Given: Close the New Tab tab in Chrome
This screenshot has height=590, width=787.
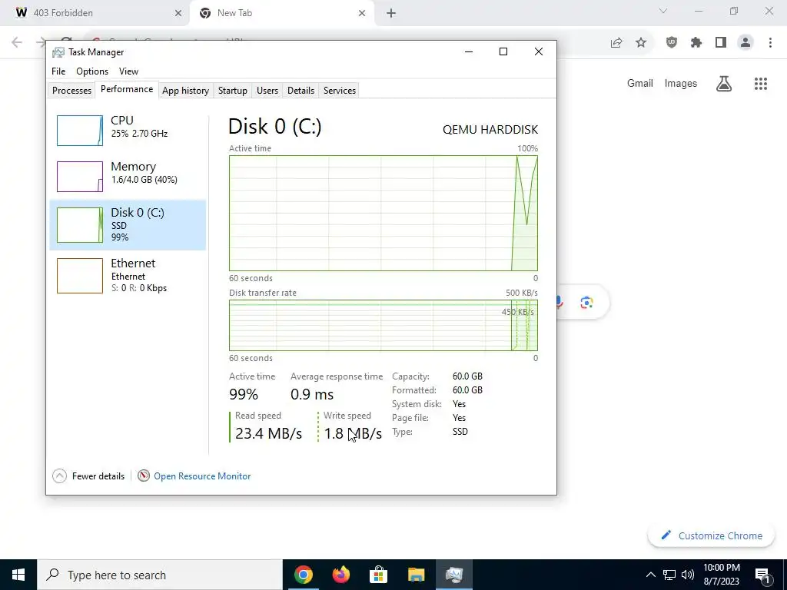Looking at the screenshot, I should 362,13.
